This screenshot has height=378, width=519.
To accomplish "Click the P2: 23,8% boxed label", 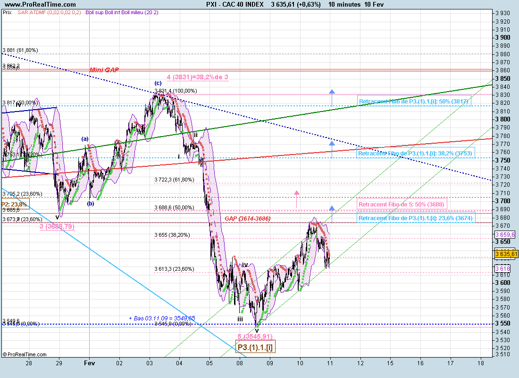I will (15, 204).
